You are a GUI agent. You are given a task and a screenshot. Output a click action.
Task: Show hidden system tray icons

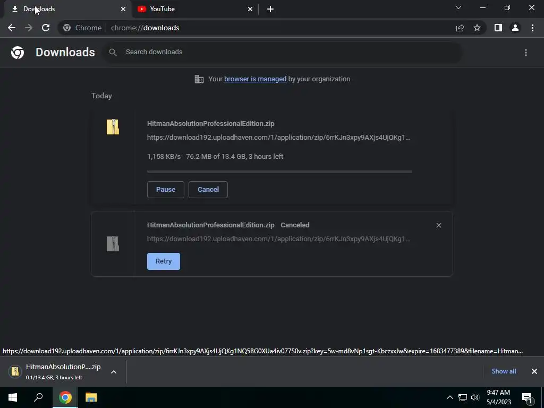tap(449, 397)
